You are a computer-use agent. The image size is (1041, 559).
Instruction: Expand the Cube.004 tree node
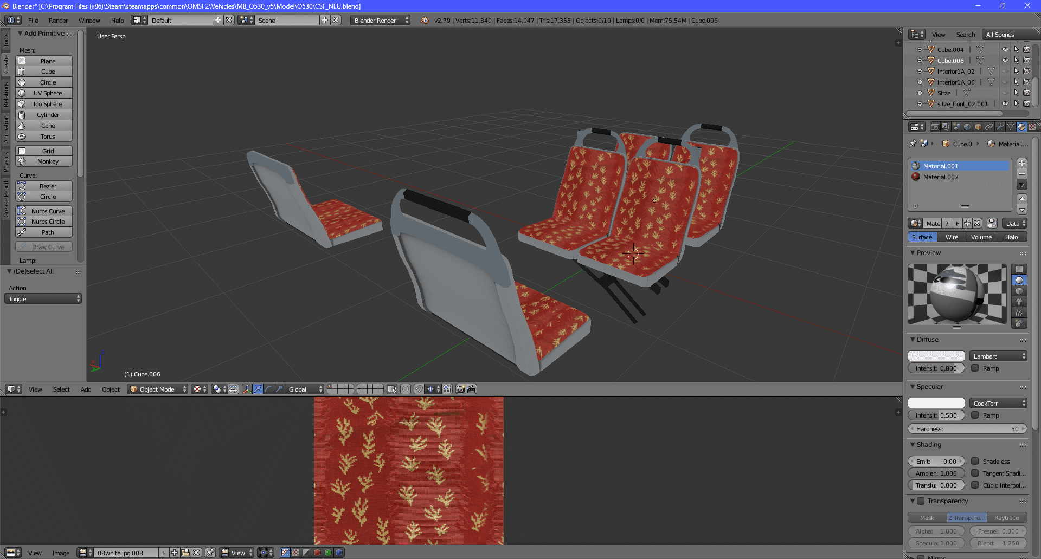tap(920, 49)
